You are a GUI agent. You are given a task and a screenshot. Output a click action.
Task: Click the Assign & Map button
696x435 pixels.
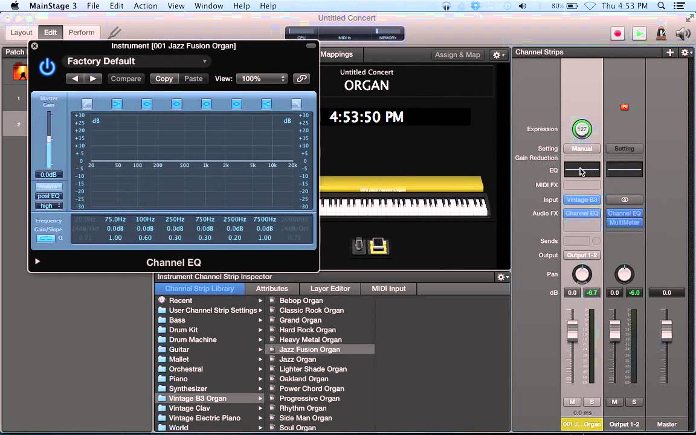457,54
